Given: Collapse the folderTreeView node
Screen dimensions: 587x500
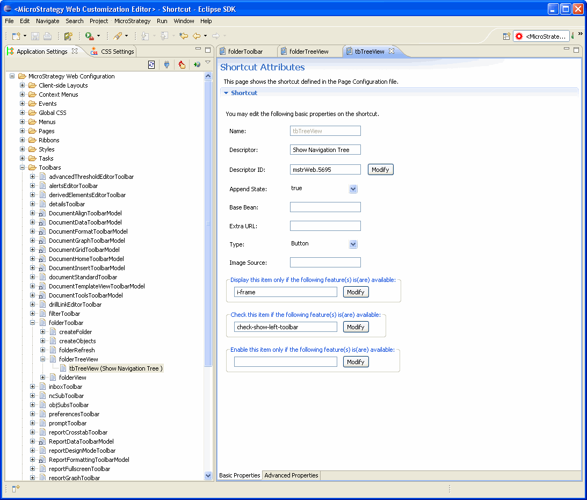Looking at the screenshot, I should 42,359.
